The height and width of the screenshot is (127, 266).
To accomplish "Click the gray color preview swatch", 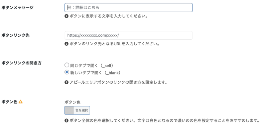I will [x=69, y=110].
